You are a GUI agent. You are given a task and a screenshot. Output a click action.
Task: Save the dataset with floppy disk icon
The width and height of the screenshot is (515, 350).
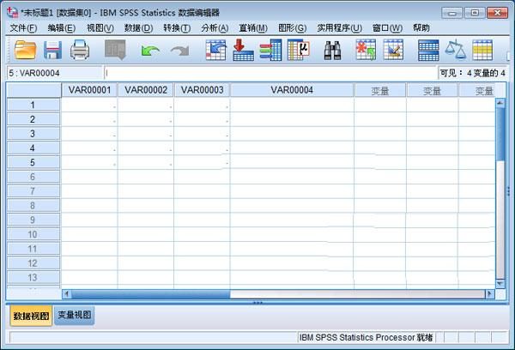(52, 50)
